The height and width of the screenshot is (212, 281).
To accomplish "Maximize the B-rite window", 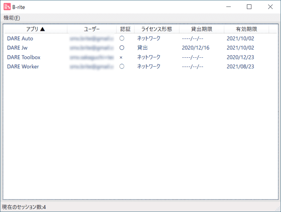I will [249, 7].
